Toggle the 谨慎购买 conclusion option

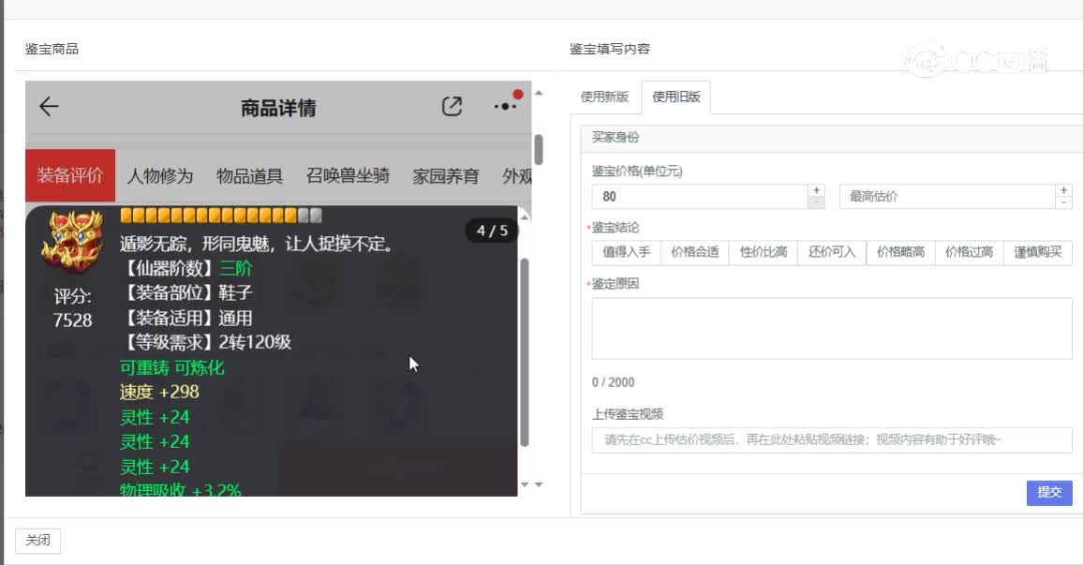click(x=1039, y=252)
